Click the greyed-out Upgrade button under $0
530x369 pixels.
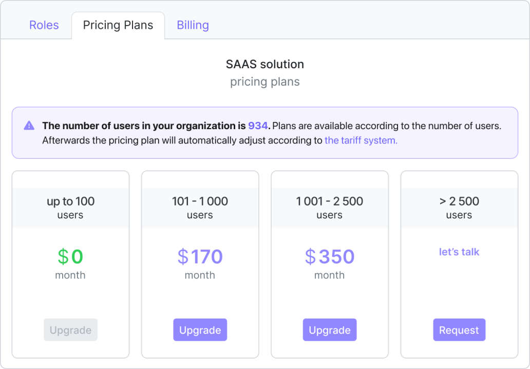(x=70, y=330)
